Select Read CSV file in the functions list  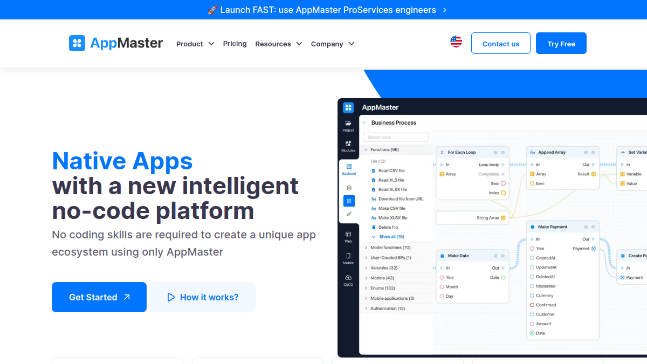point(388,171)
